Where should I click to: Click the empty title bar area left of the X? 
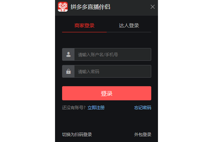point(130,7)
